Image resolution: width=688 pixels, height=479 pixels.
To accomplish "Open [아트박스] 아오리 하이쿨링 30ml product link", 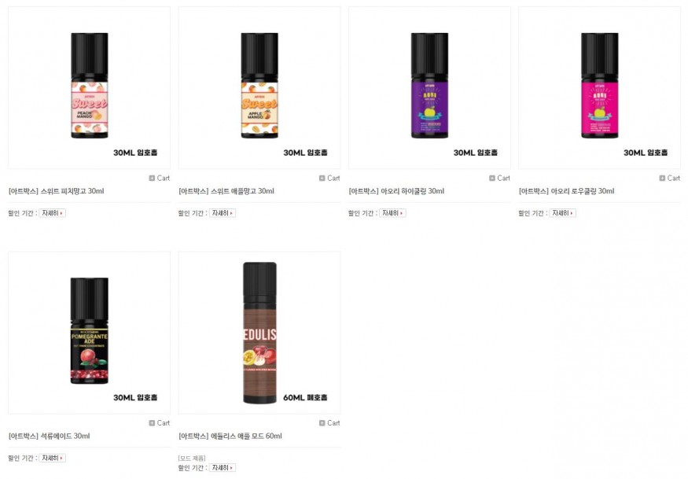I will point(396,191).
